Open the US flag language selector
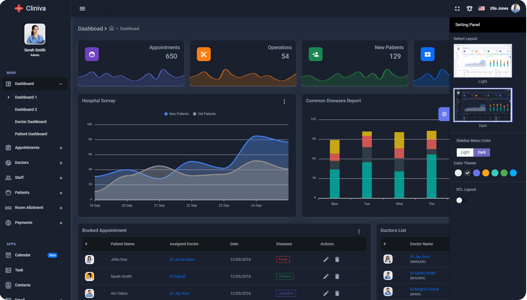The image size is (527, 300). point(481,8)
